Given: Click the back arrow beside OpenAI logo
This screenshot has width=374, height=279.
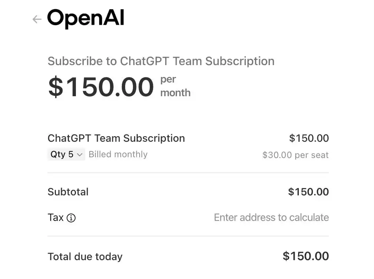Looking at the screenshot, I should point(37,19).
